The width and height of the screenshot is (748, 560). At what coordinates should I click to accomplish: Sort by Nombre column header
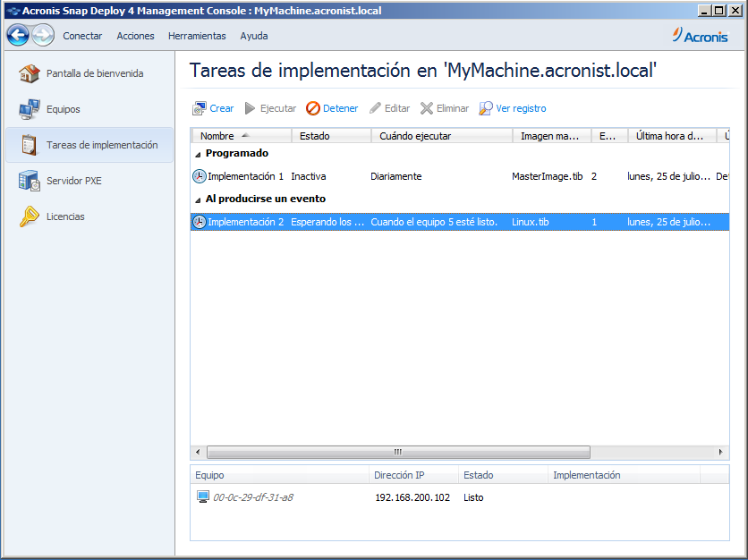pos(217,136)
